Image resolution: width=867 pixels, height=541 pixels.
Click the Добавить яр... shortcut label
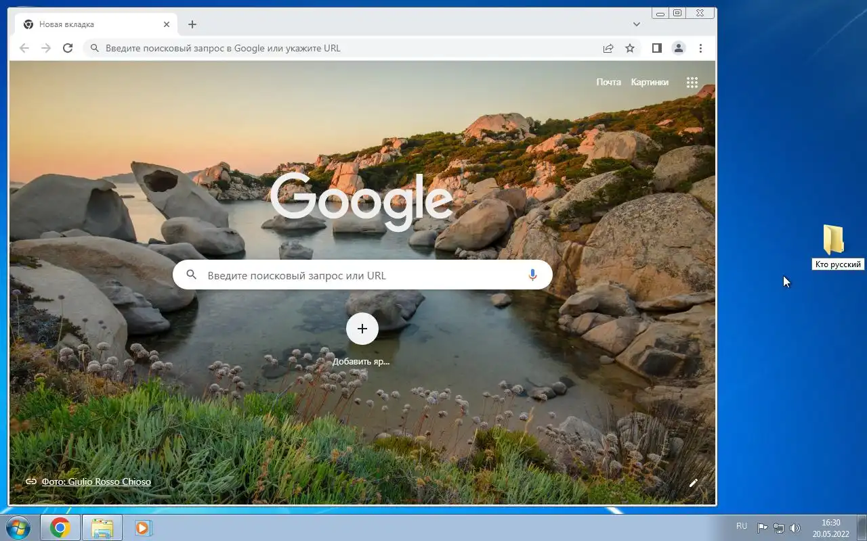point(361,362)
